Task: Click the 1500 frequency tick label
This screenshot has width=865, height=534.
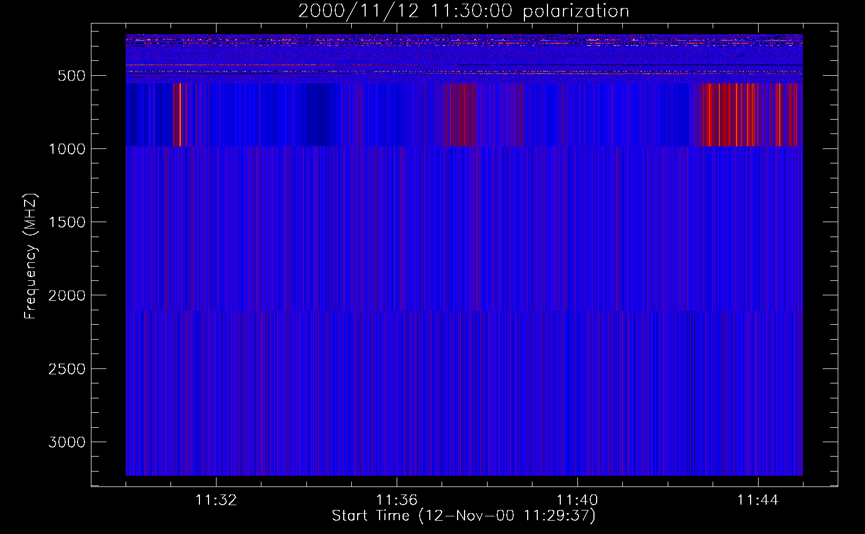Action: [67, 222]
